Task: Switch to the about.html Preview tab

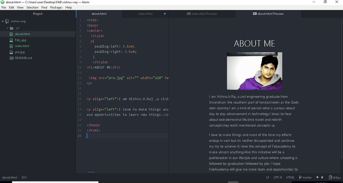Action: [x=268, y=14]
